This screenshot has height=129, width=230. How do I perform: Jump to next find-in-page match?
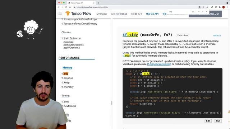pyautogui.click(x=203, y=12)
